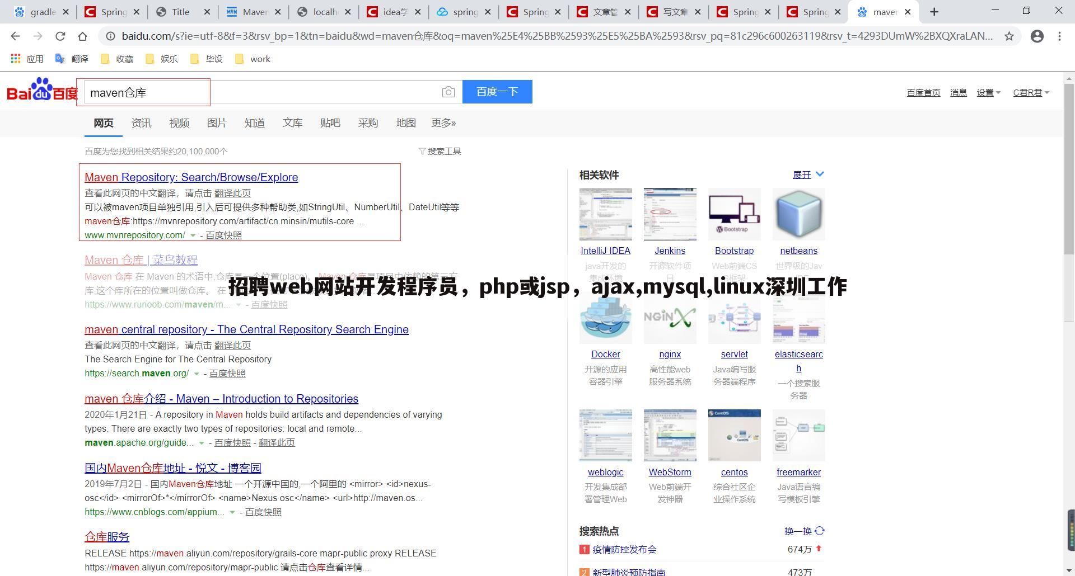Bookmark this page with the star
Viewport: 1075px width, 576px height.
click(1009, 36)
